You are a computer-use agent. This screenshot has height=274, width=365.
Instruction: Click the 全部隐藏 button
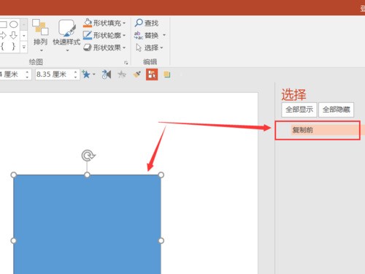click(337, 110)
